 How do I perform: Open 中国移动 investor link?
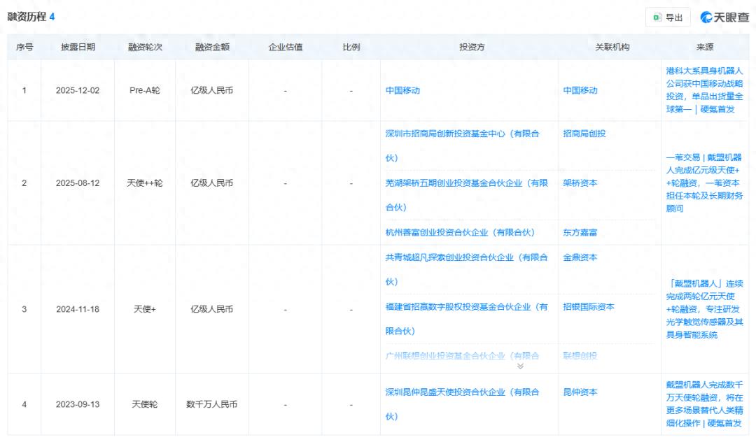(402, 90)
